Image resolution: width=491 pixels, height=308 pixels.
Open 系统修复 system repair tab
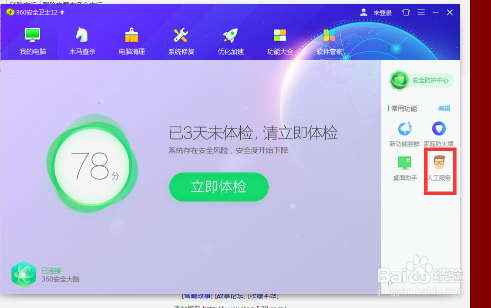tap(181, 41)
